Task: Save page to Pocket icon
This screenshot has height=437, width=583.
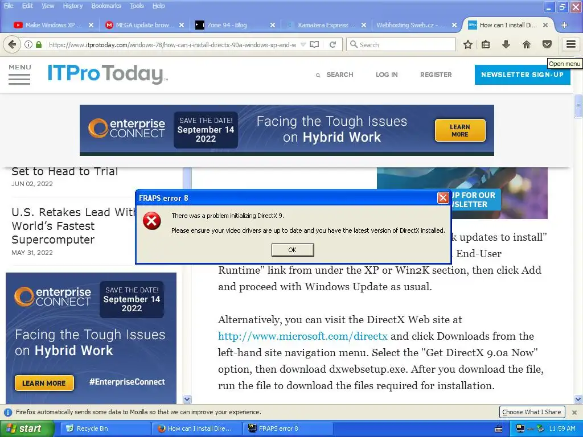Action: point(547,44)
